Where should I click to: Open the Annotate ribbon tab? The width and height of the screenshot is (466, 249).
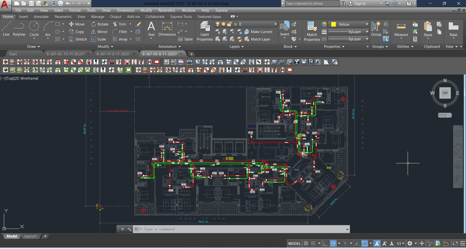41,17
